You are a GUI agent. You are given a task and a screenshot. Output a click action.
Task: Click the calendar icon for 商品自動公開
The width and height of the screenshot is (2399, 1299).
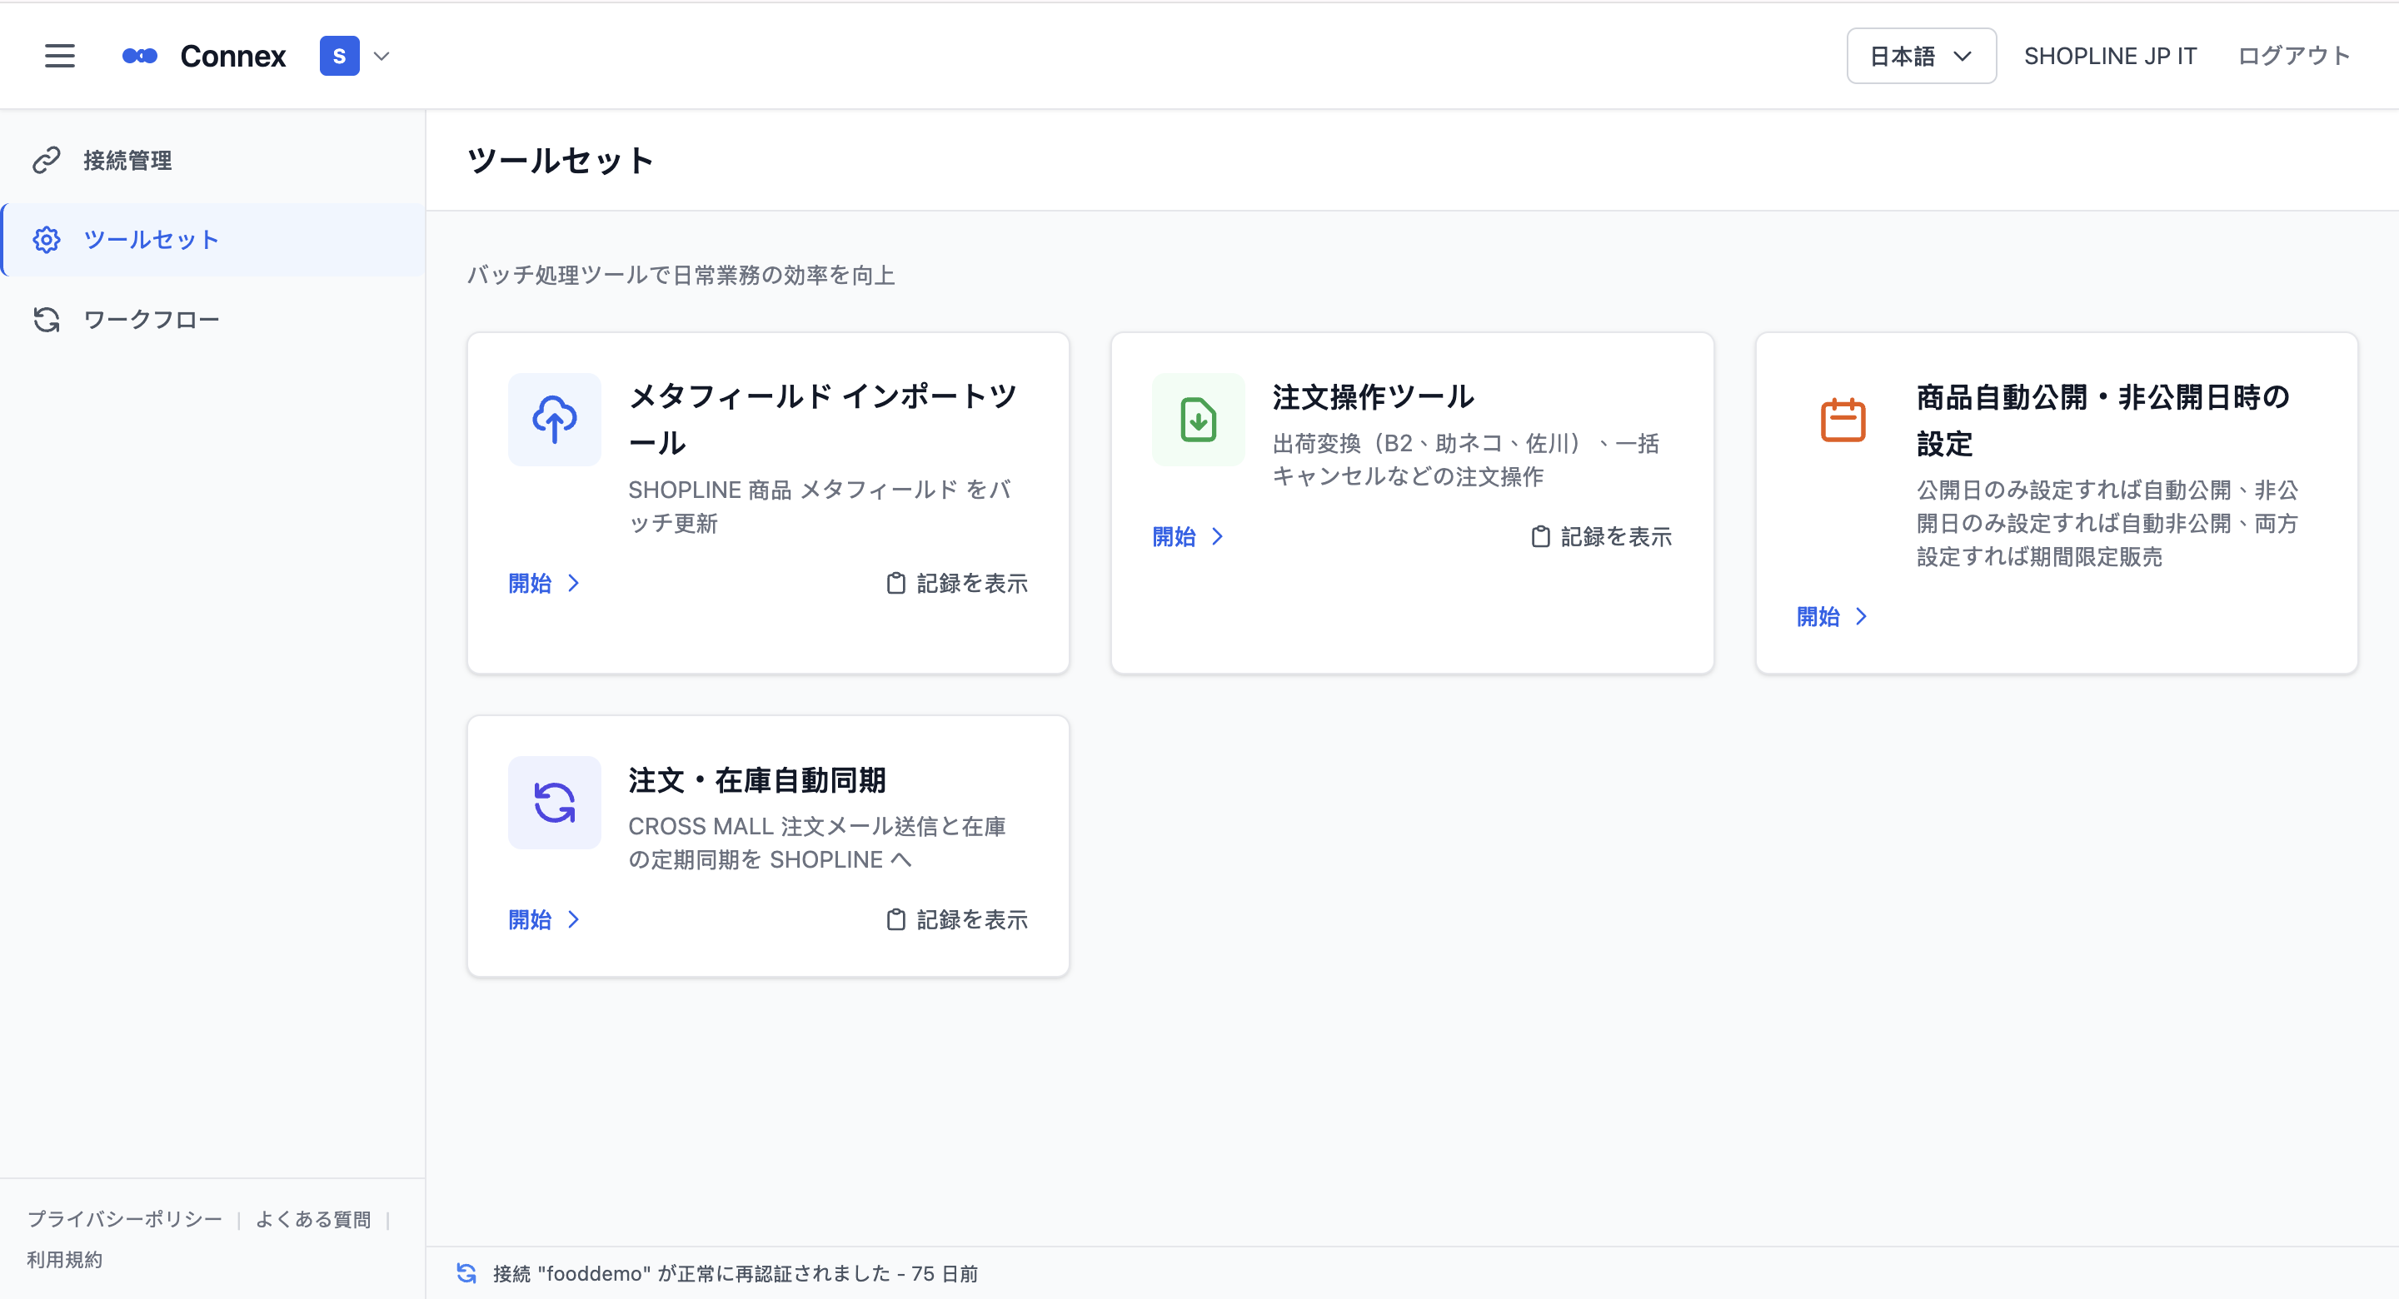1842,420
